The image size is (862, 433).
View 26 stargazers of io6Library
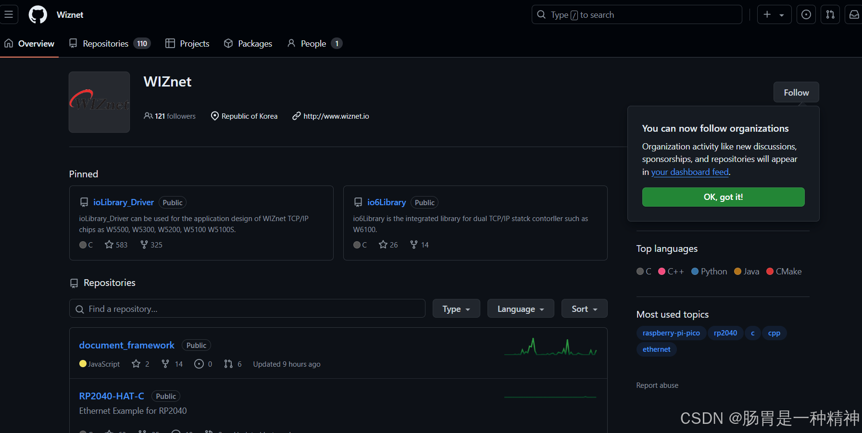point(388,245)
